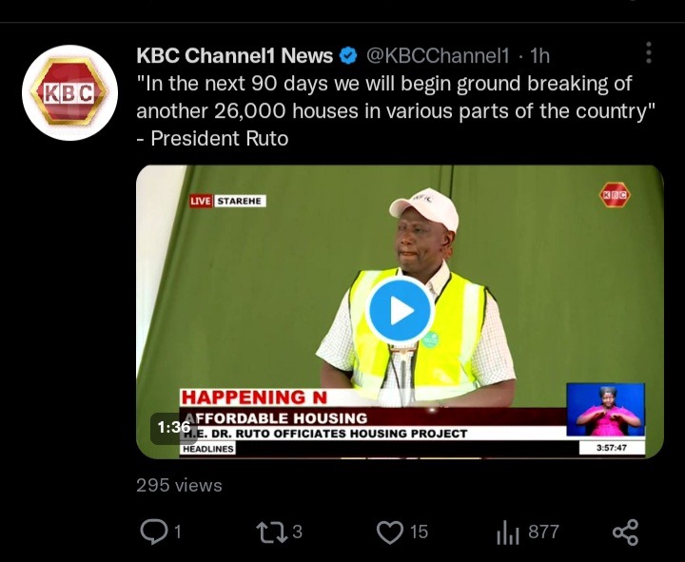Screen dimensions: 685x562
Task: Retweet using the retweet arrows icon
Action: (271, 532)
